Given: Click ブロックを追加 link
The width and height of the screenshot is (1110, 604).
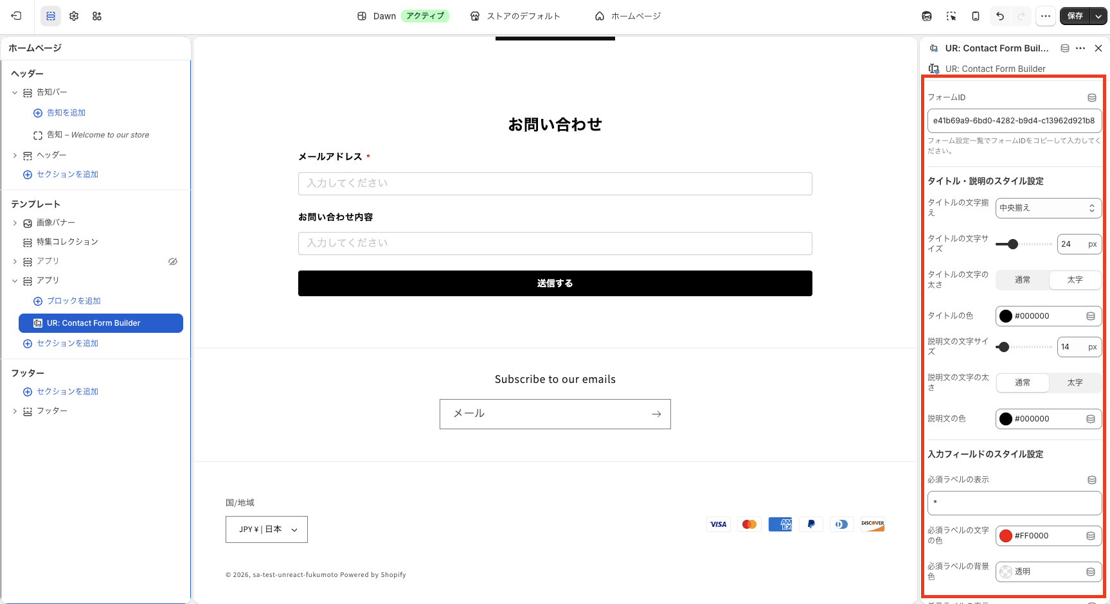Looking at the screenshot, I should click(74, 301).
